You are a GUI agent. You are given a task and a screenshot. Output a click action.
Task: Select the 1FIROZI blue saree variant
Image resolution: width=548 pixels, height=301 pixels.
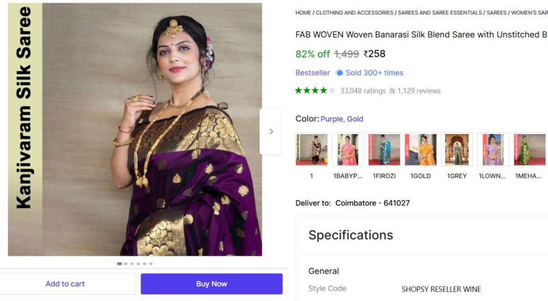coord(384,150)
